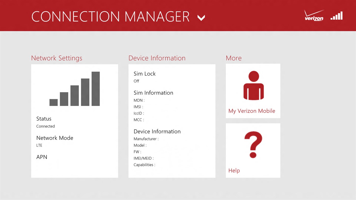Click the signal strength bars in the header
Image resolution: width=356 pixels, height=200 pixels.
pos(336,16)
